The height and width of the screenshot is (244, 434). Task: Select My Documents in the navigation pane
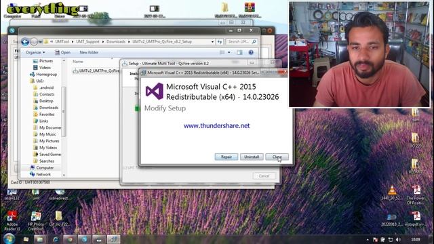[47, 127]
